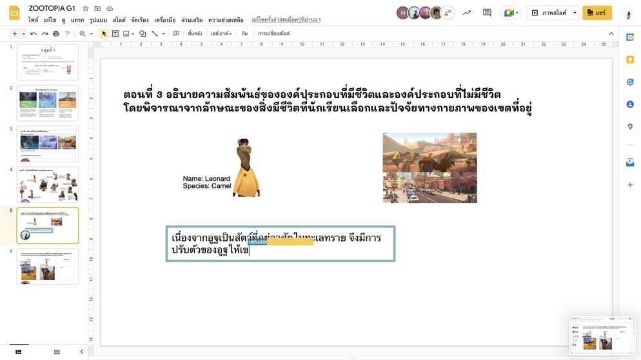Select slide 2 thumbnail
Viewport: 641px width, 360px height.
coord(48,103)
